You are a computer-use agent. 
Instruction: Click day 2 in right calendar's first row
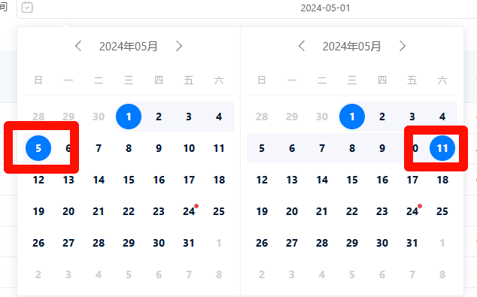(382, 117)
